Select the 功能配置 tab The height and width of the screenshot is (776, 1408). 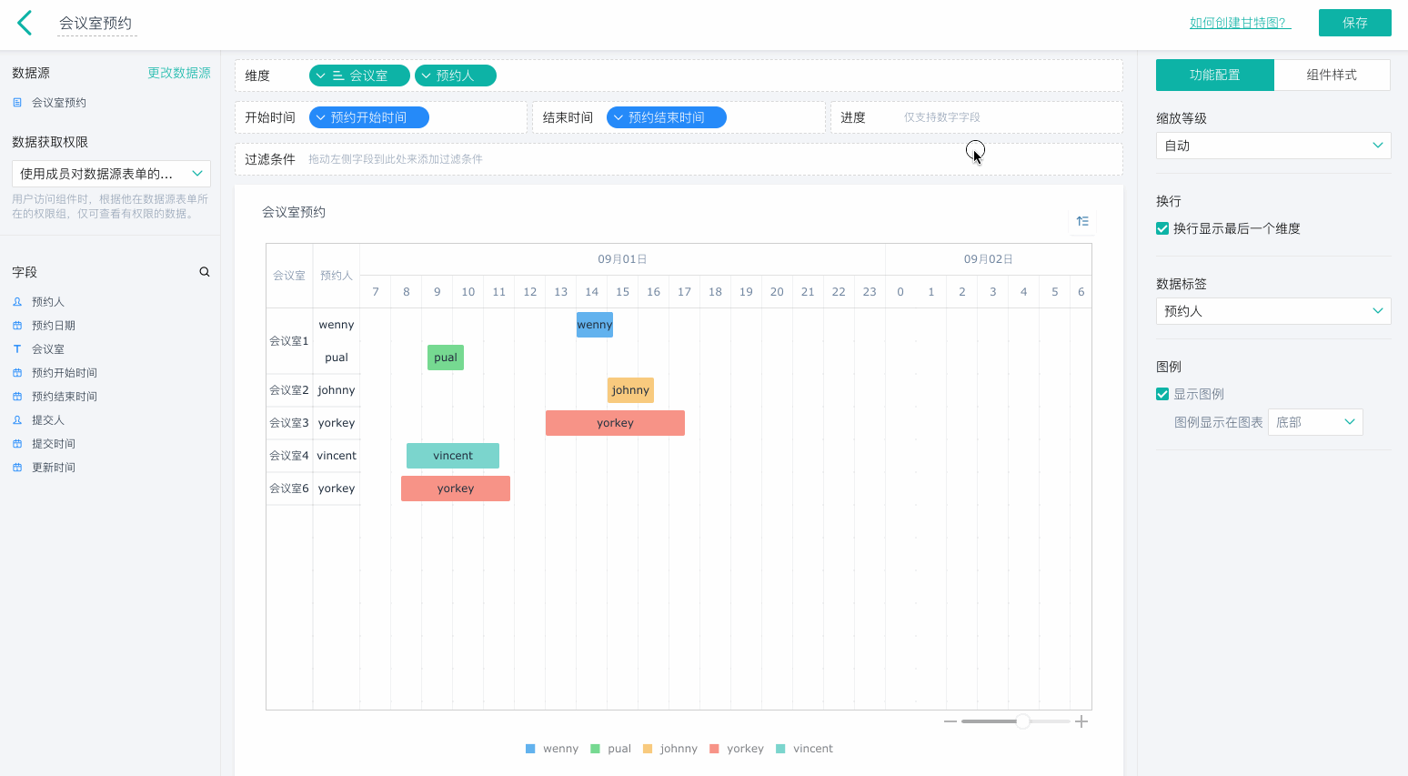(x=1214, y=75)
